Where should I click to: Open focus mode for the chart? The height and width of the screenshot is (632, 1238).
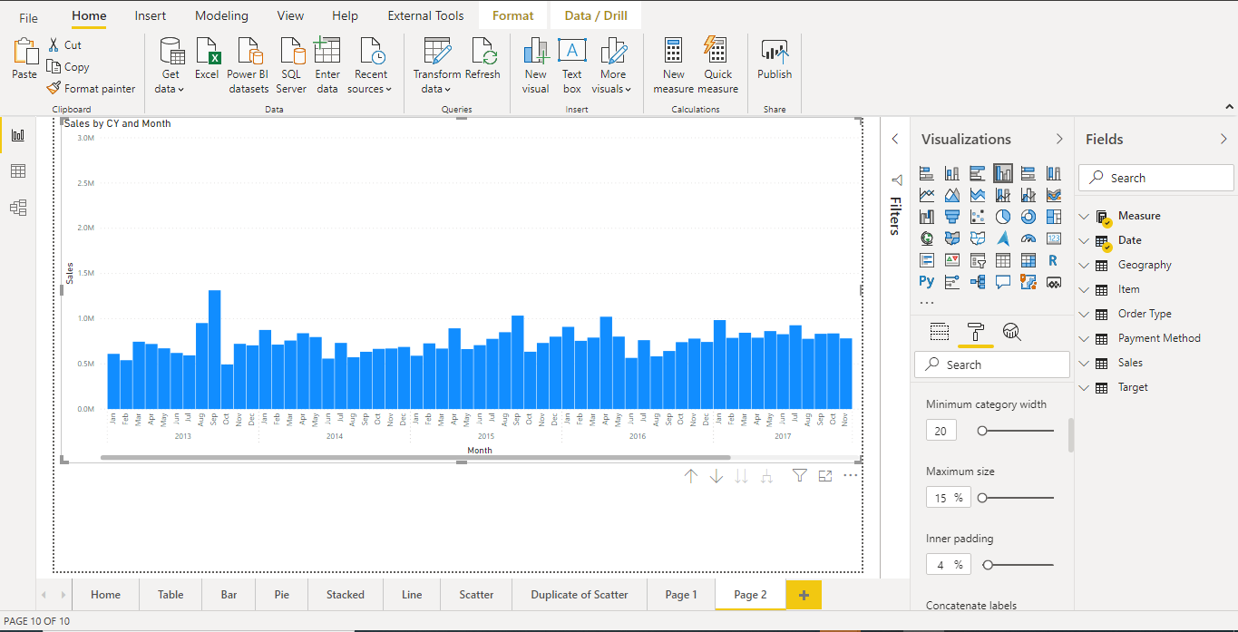tap(825, 475)
